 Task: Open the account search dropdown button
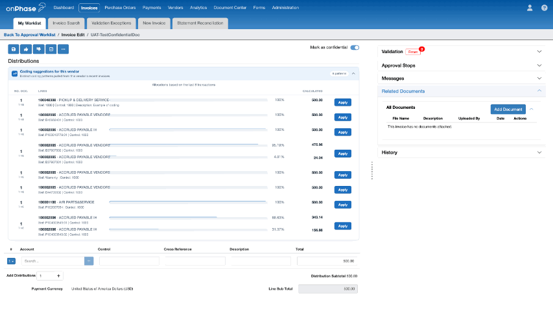[89, 261]
